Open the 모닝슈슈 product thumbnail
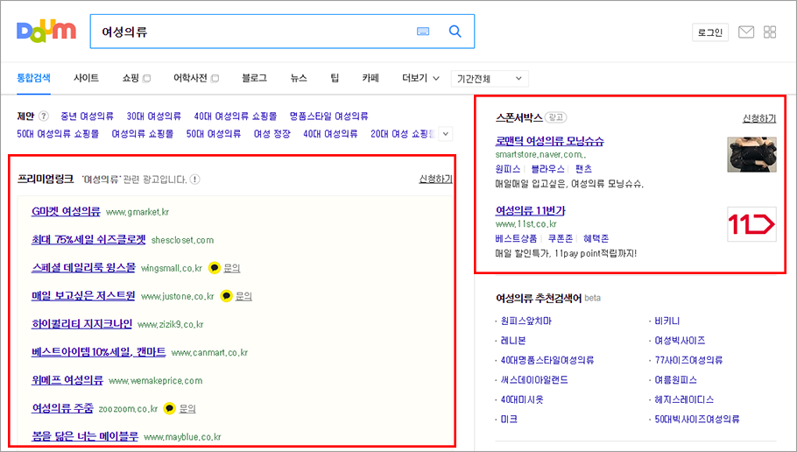This screenshot has width=797, height=452. click(751, 154)
